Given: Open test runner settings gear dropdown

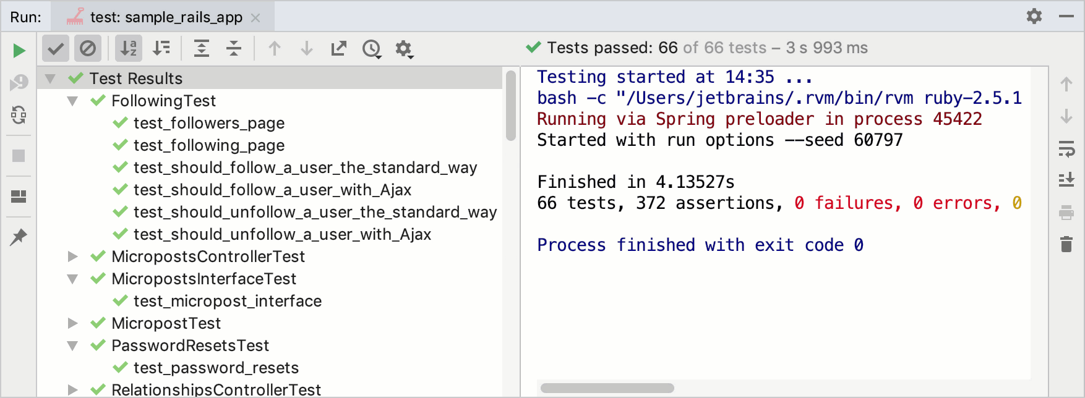Looking at the screenshot, I should (404, 49).
